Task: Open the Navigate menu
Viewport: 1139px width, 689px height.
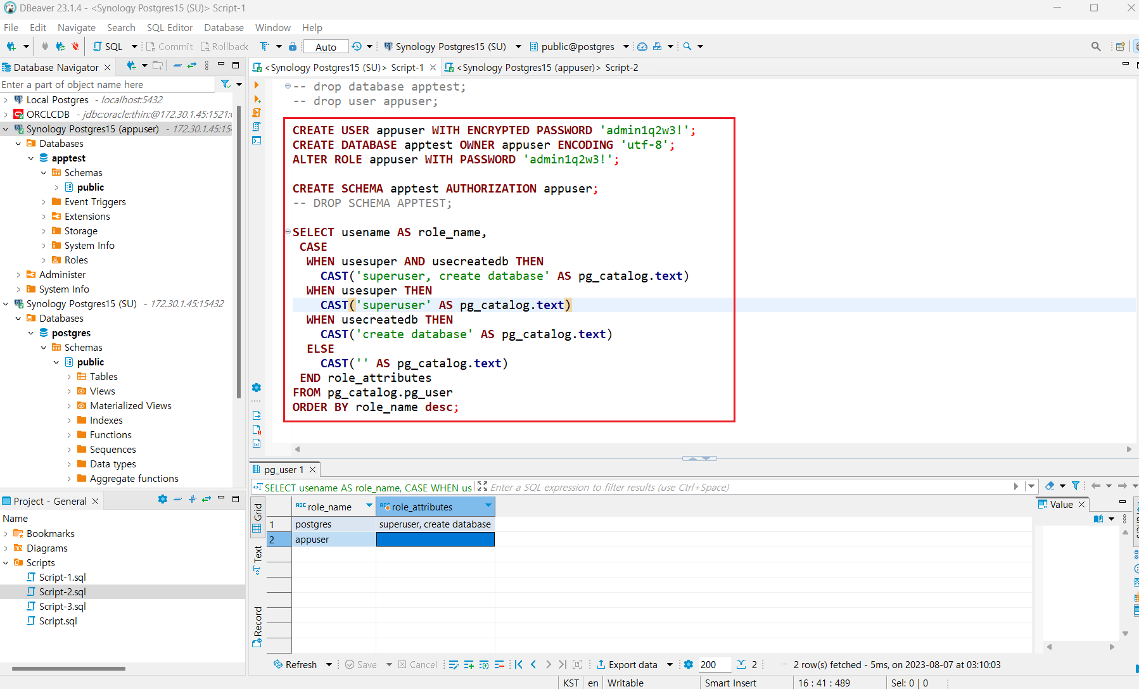Action: (76, 27)
